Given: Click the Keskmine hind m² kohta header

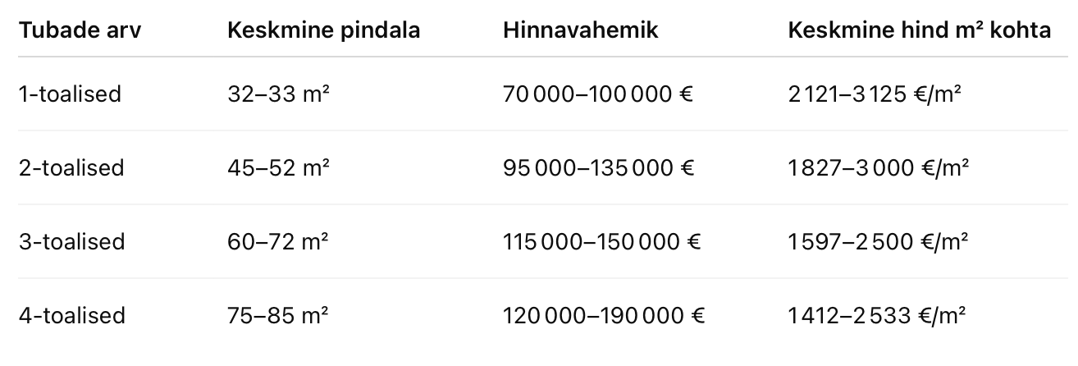Looking at the screenshot, I should 920,30.
